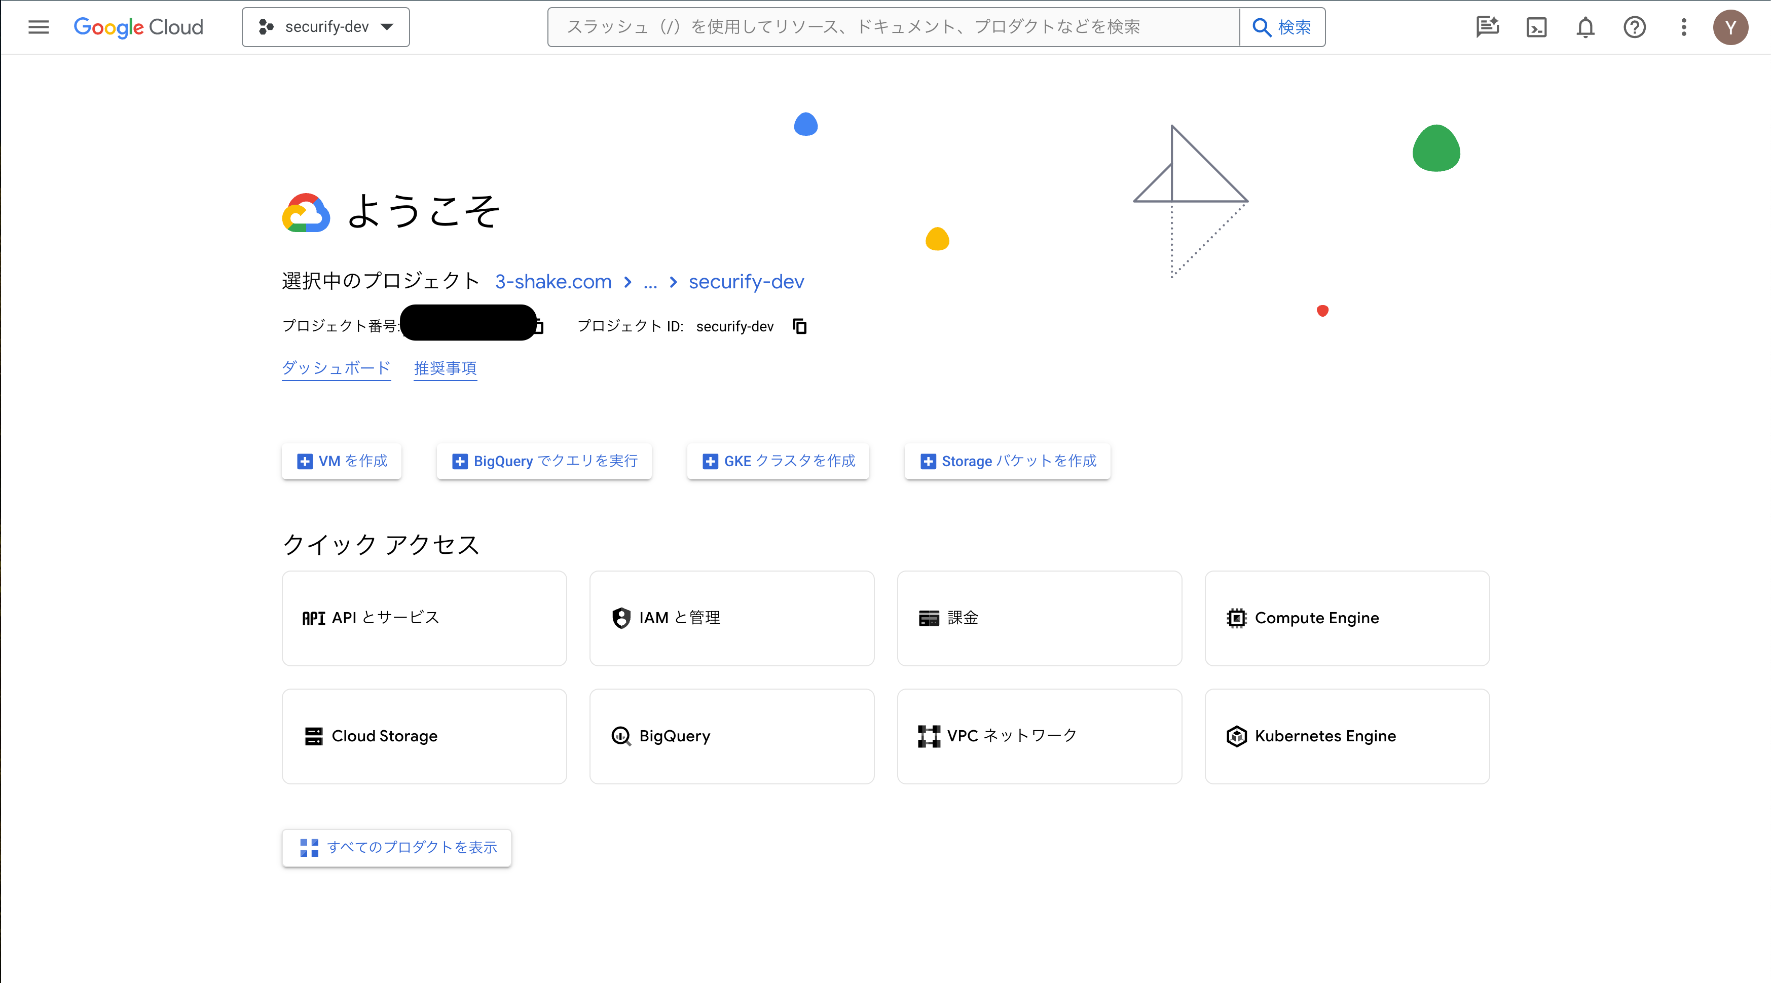The image size is (1771, 983).
Task: Click the Google Cloud logo
Action: click(x=138, y=27)
